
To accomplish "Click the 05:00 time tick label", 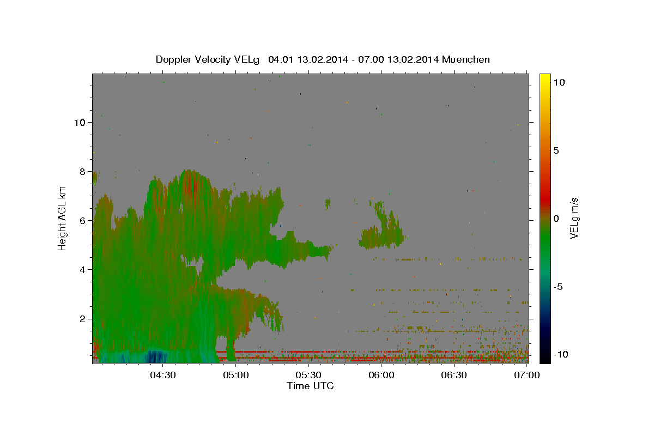I will pos(235,375).
